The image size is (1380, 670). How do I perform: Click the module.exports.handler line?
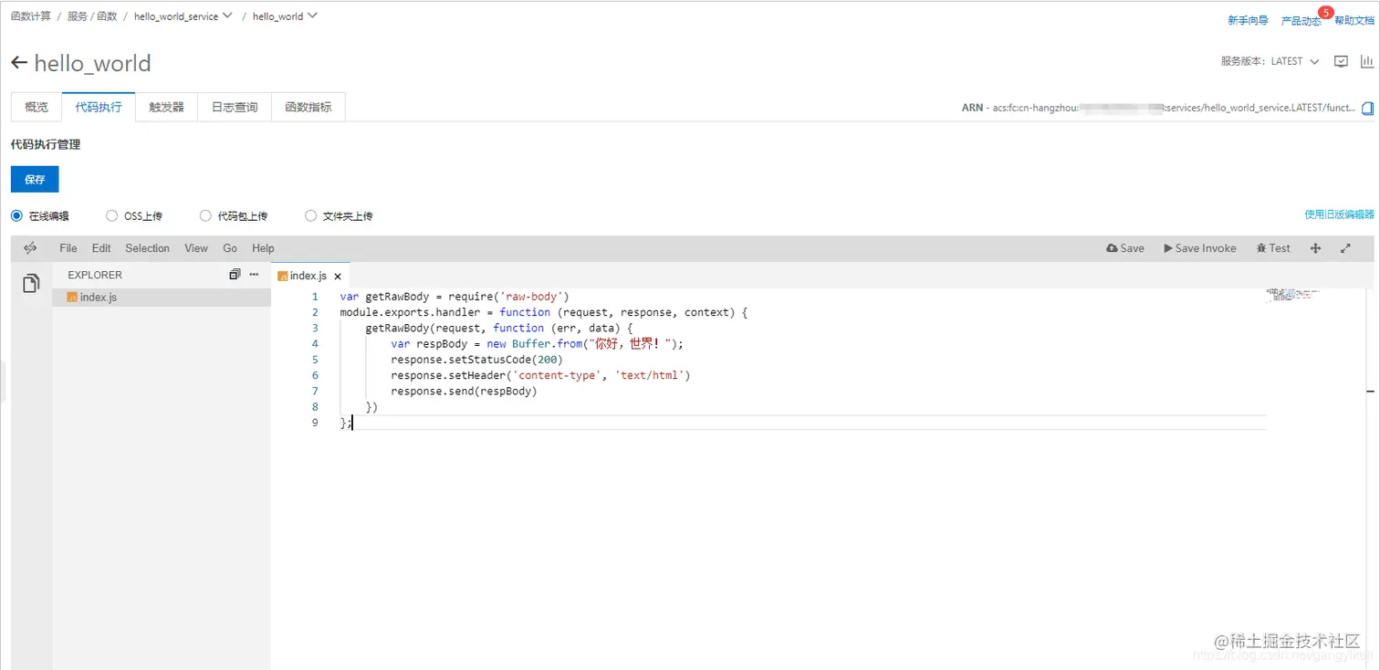tap(543, 312)
